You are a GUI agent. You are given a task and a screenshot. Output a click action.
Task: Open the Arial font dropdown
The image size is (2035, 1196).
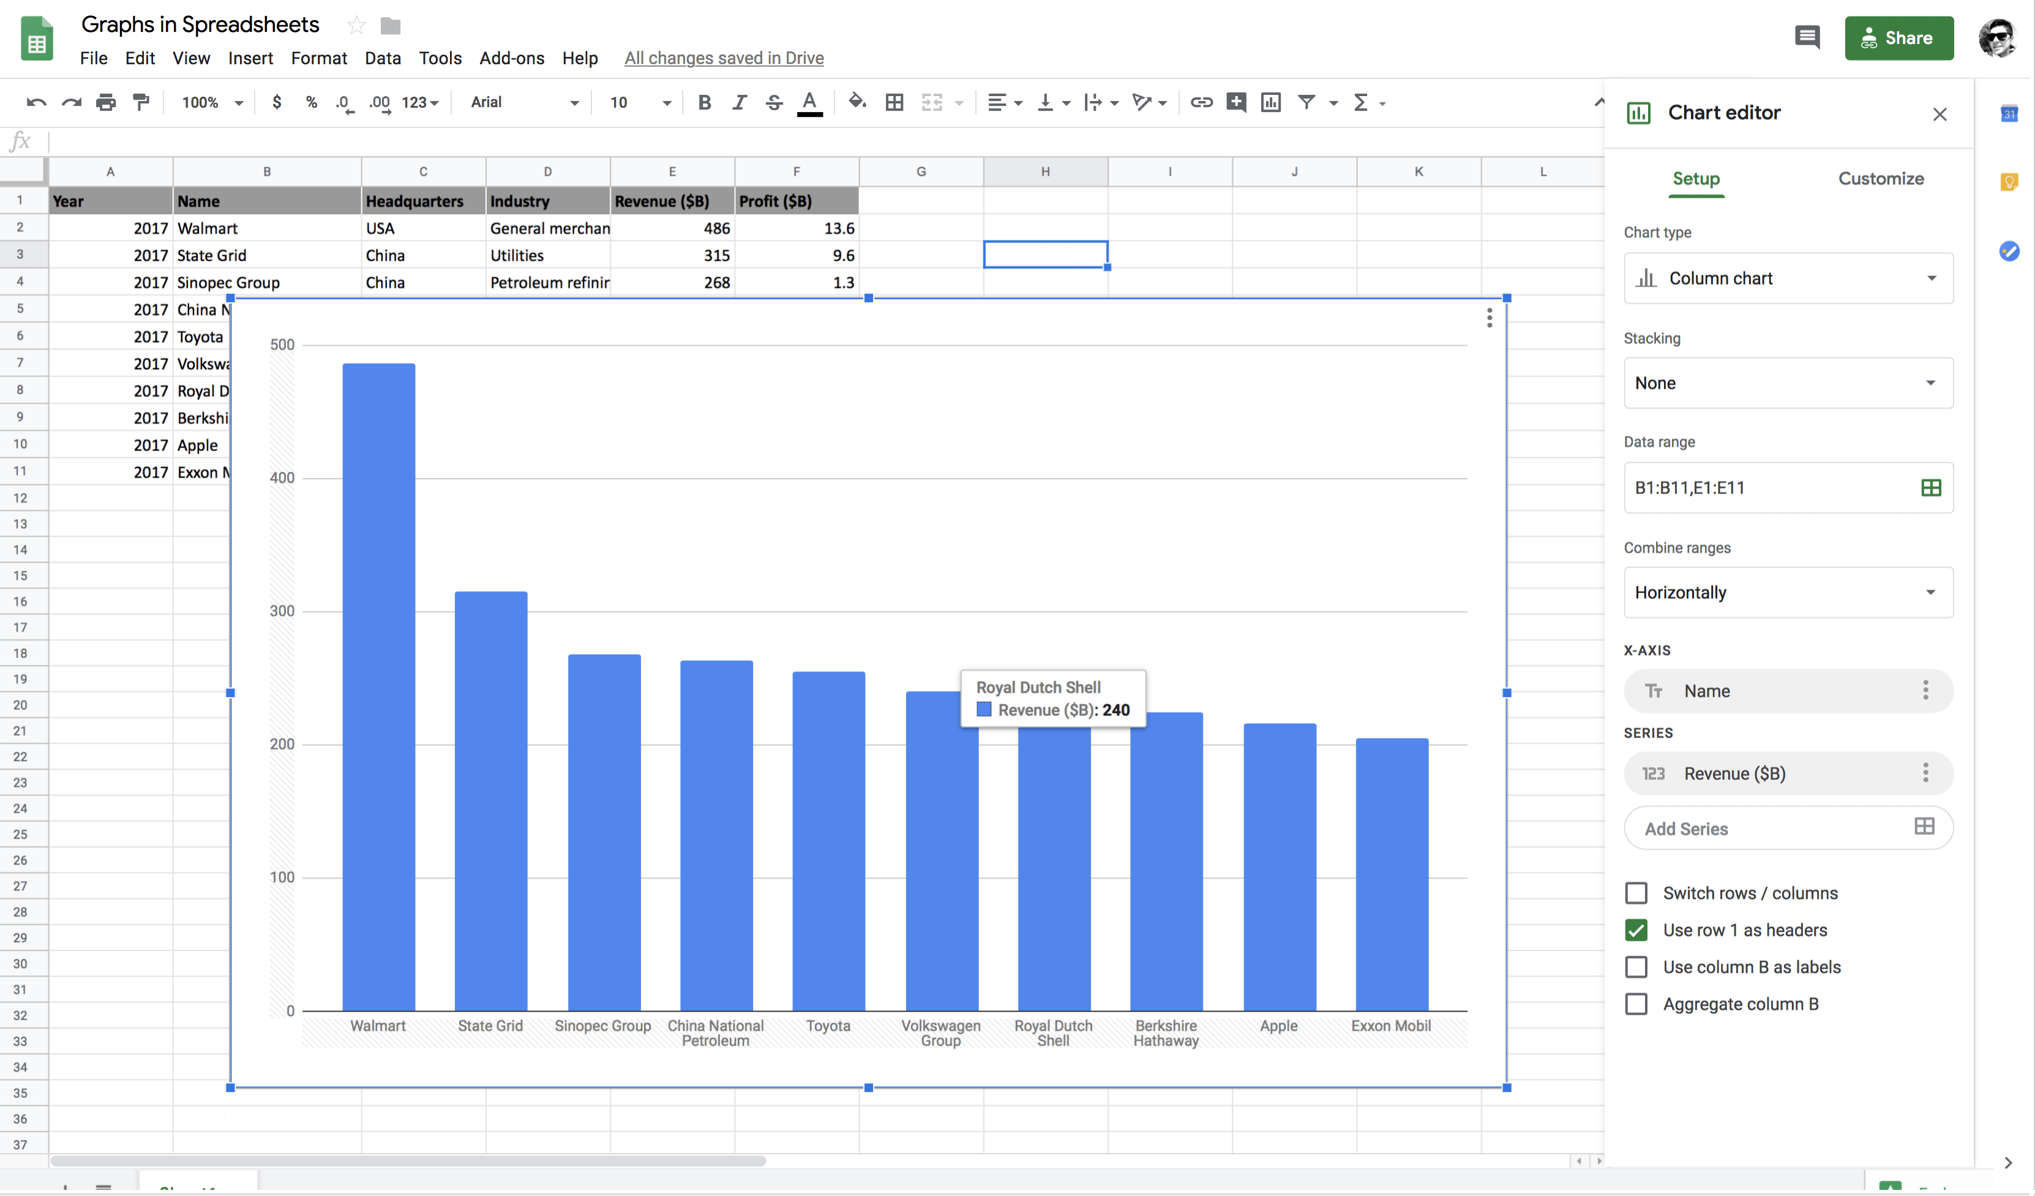coord(525,103)
